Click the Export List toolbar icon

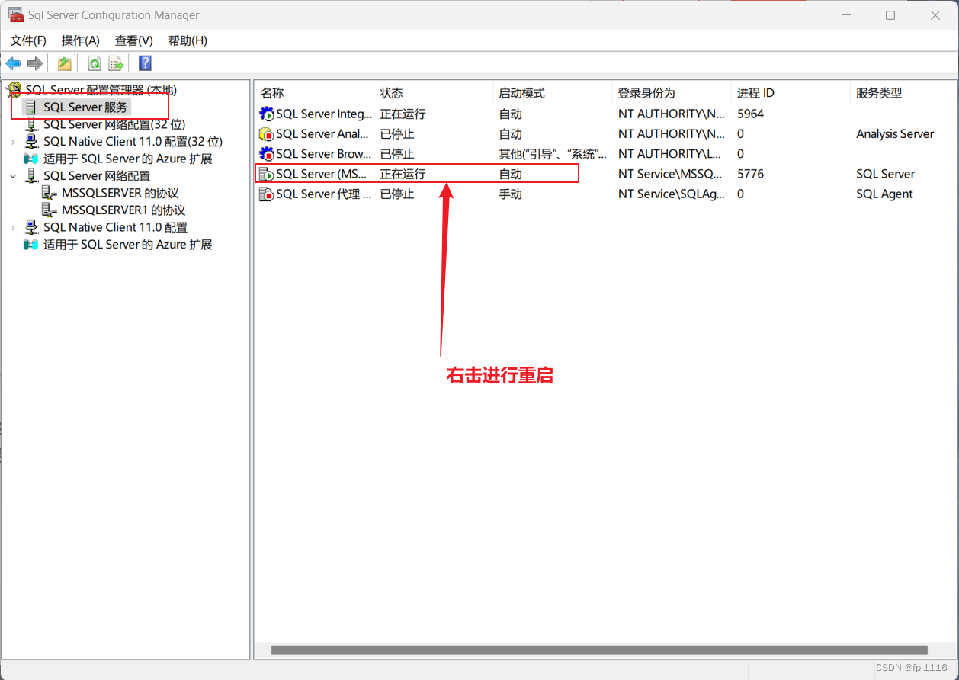tap(116, 63)
